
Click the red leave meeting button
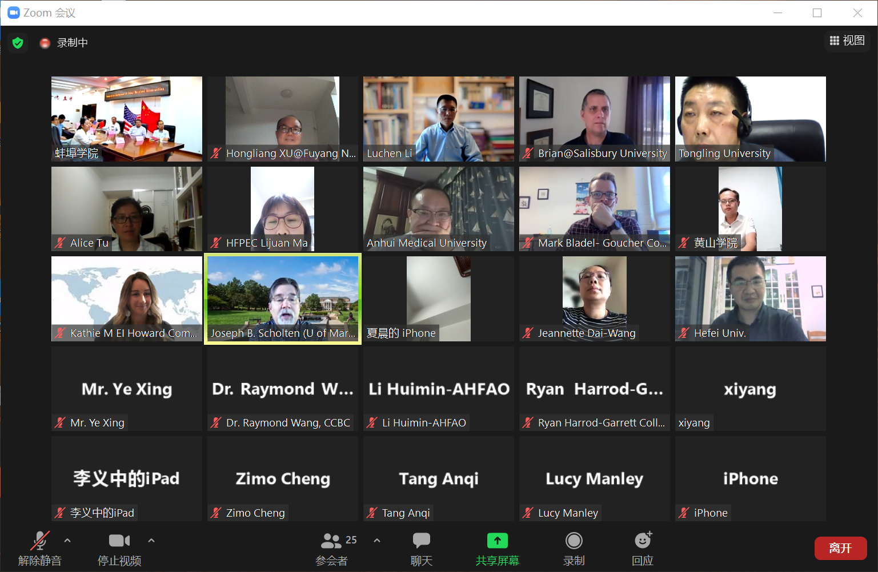(840, 548)
